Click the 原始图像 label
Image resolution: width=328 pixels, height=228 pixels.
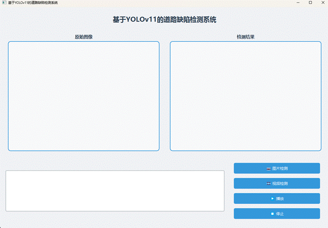pos(84,37)
